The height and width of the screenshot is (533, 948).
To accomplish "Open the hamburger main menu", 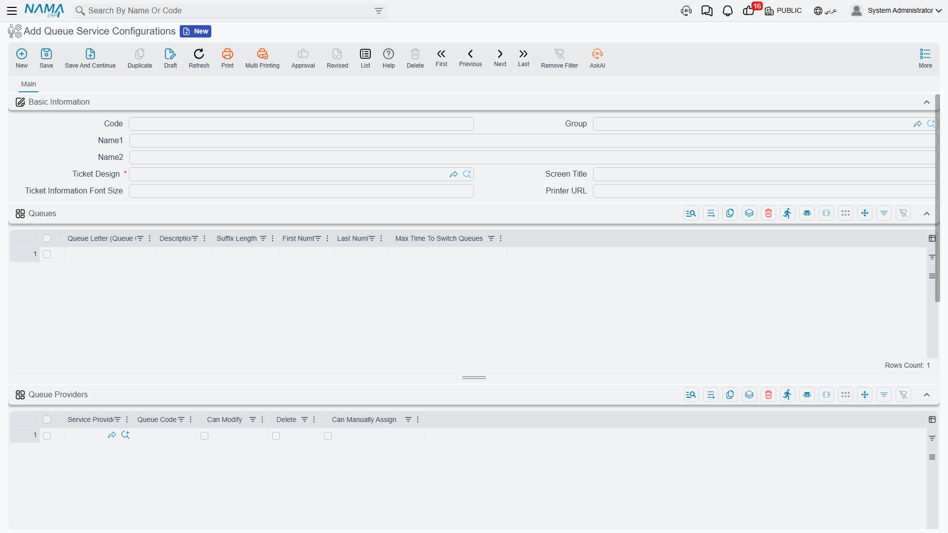I will (x=12, y=11).
